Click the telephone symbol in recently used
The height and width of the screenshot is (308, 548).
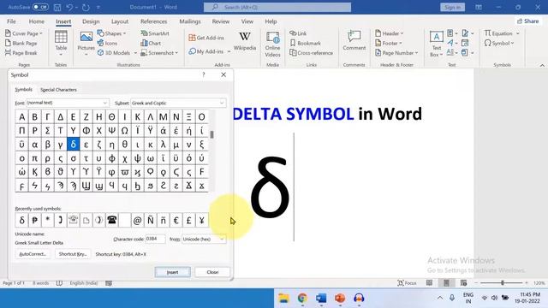pos(112,220)
